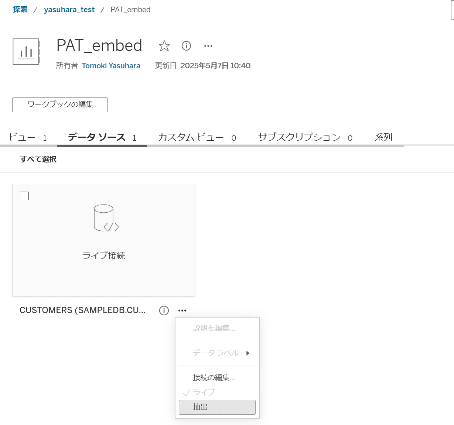Viewport: 454px width, 425px height.
Task: Choose 抽出 in the context menu
Action: coord(217,407)
